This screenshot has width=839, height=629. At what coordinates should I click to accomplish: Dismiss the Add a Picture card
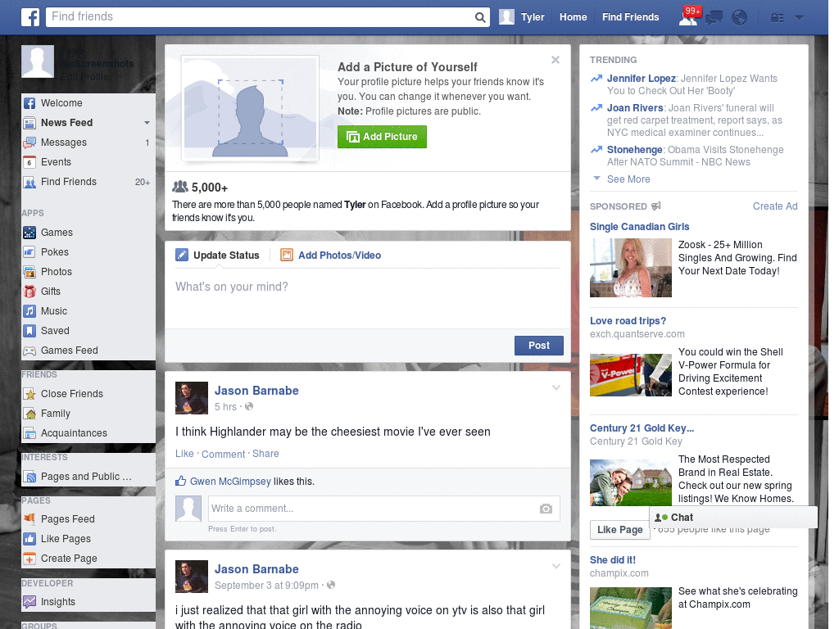point(556,60)
